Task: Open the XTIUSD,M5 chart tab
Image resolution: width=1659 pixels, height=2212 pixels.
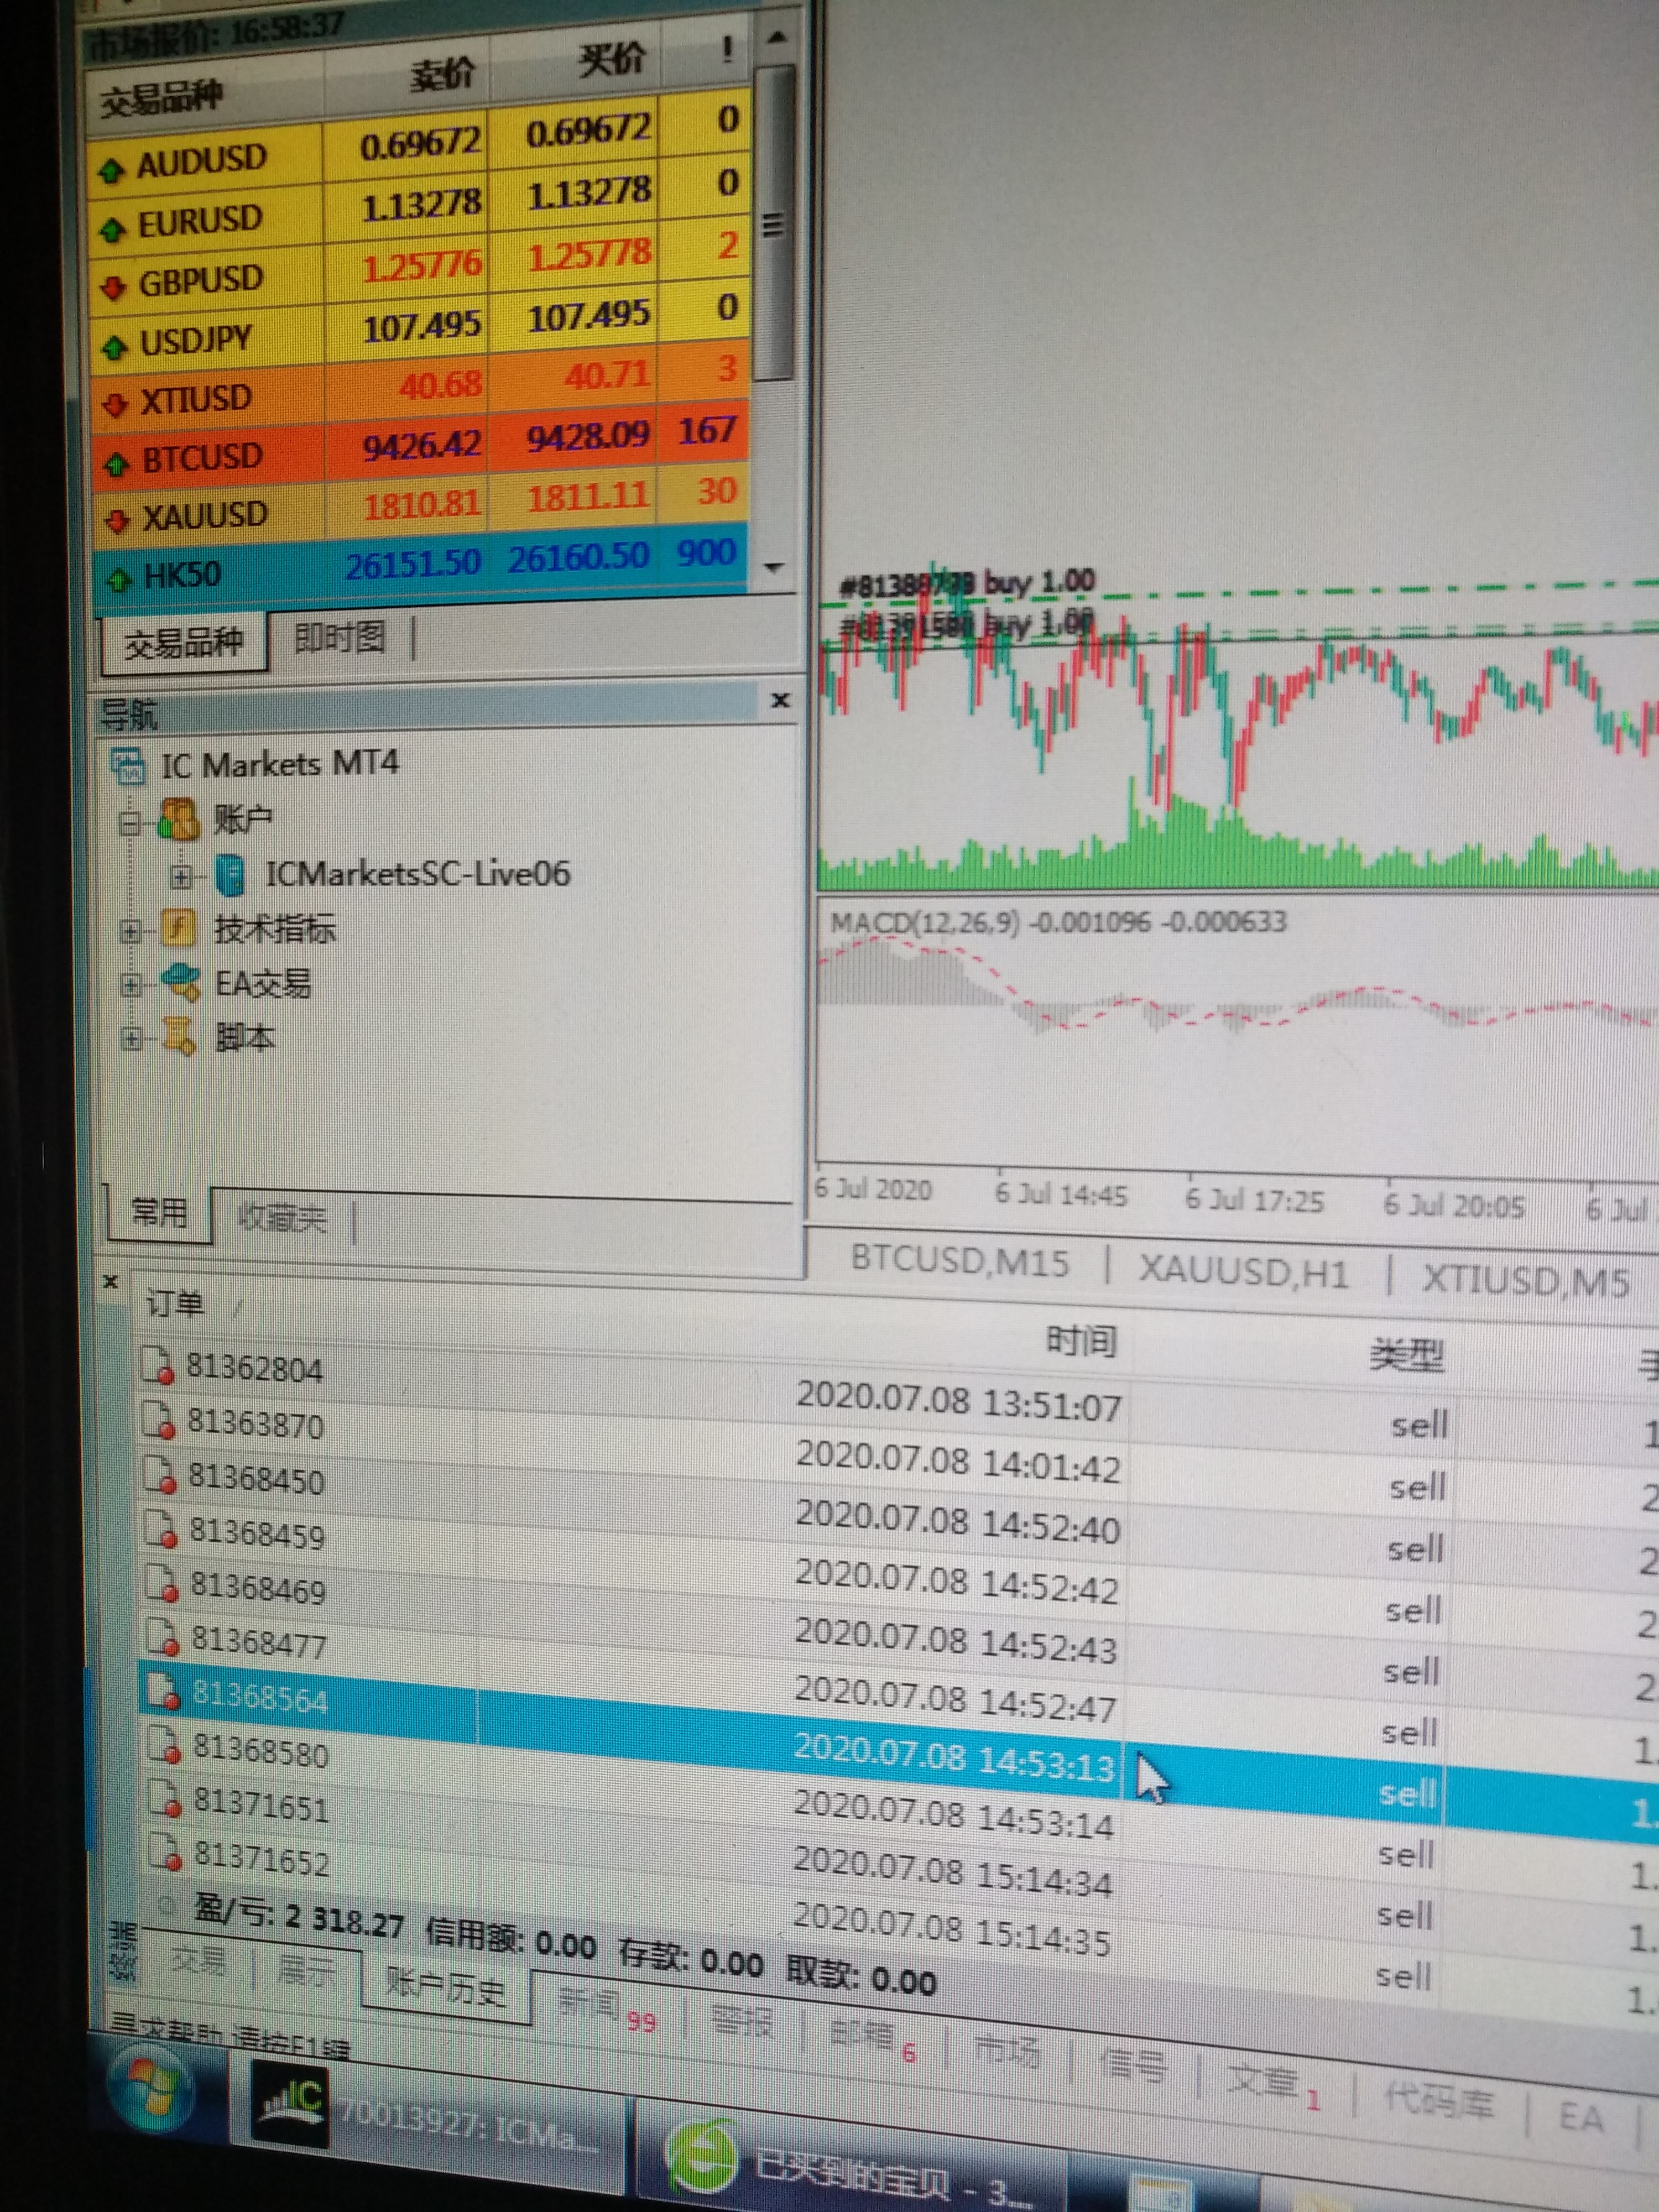Action: [x=1526, y=1281]
